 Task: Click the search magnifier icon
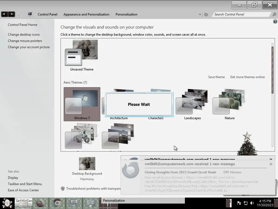[x=274, y=15]
